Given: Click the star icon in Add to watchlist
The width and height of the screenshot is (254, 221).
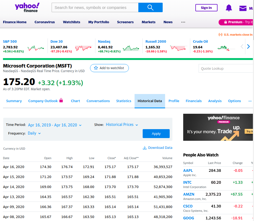Looking at the screenshot, I should click(x=96, y=68).
